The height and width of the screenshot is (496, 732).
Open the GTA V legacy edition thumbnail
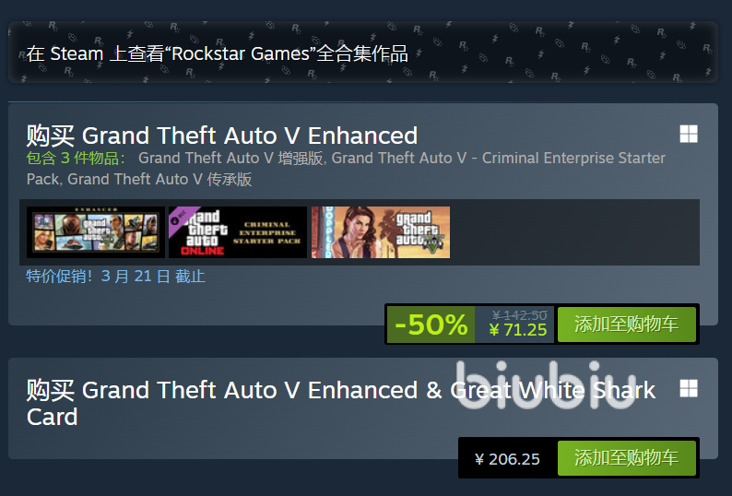tap(381, 232)
